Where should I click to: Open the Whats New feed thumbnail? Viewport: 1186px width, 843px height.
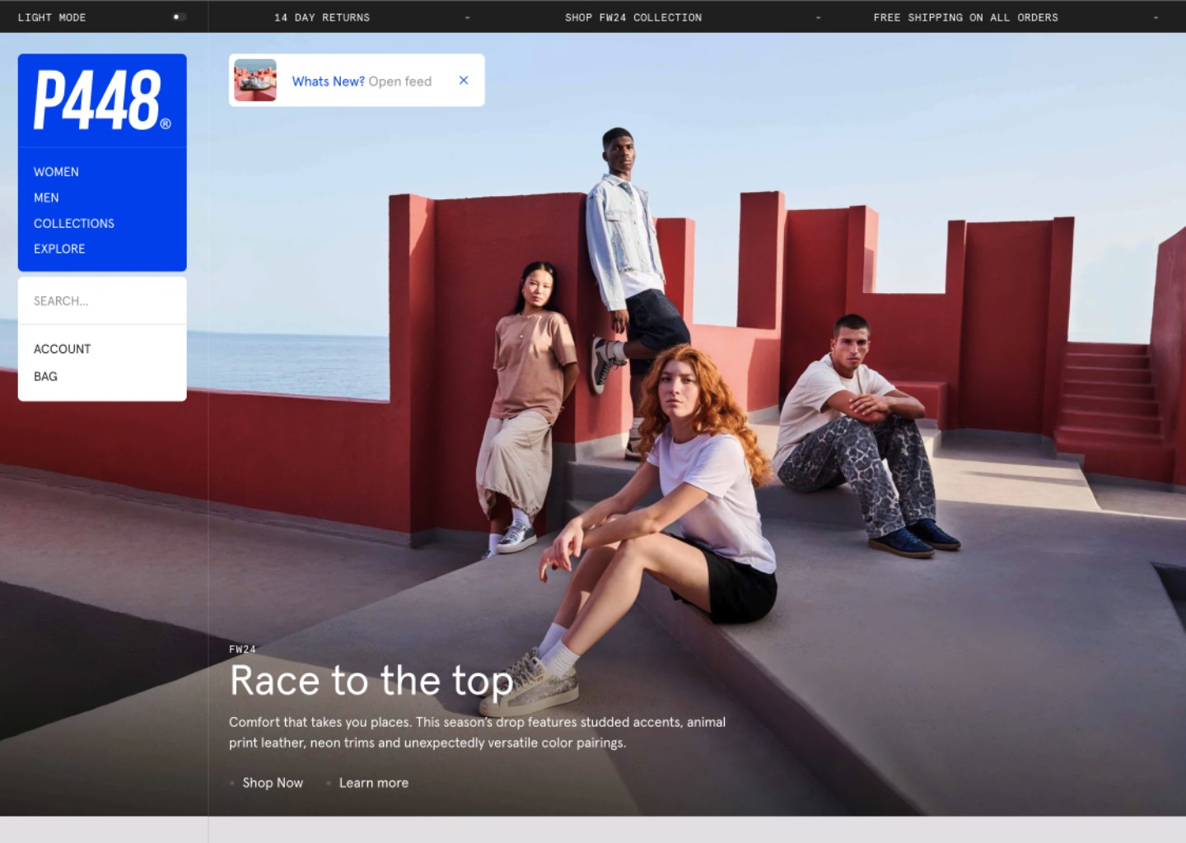[x=255, y=81]
